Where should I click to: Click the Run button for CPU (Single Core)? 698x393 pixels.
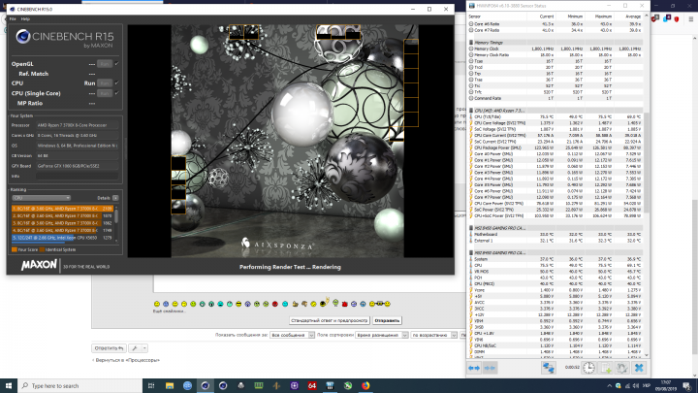pyautogui.click(x=105, y=93)
